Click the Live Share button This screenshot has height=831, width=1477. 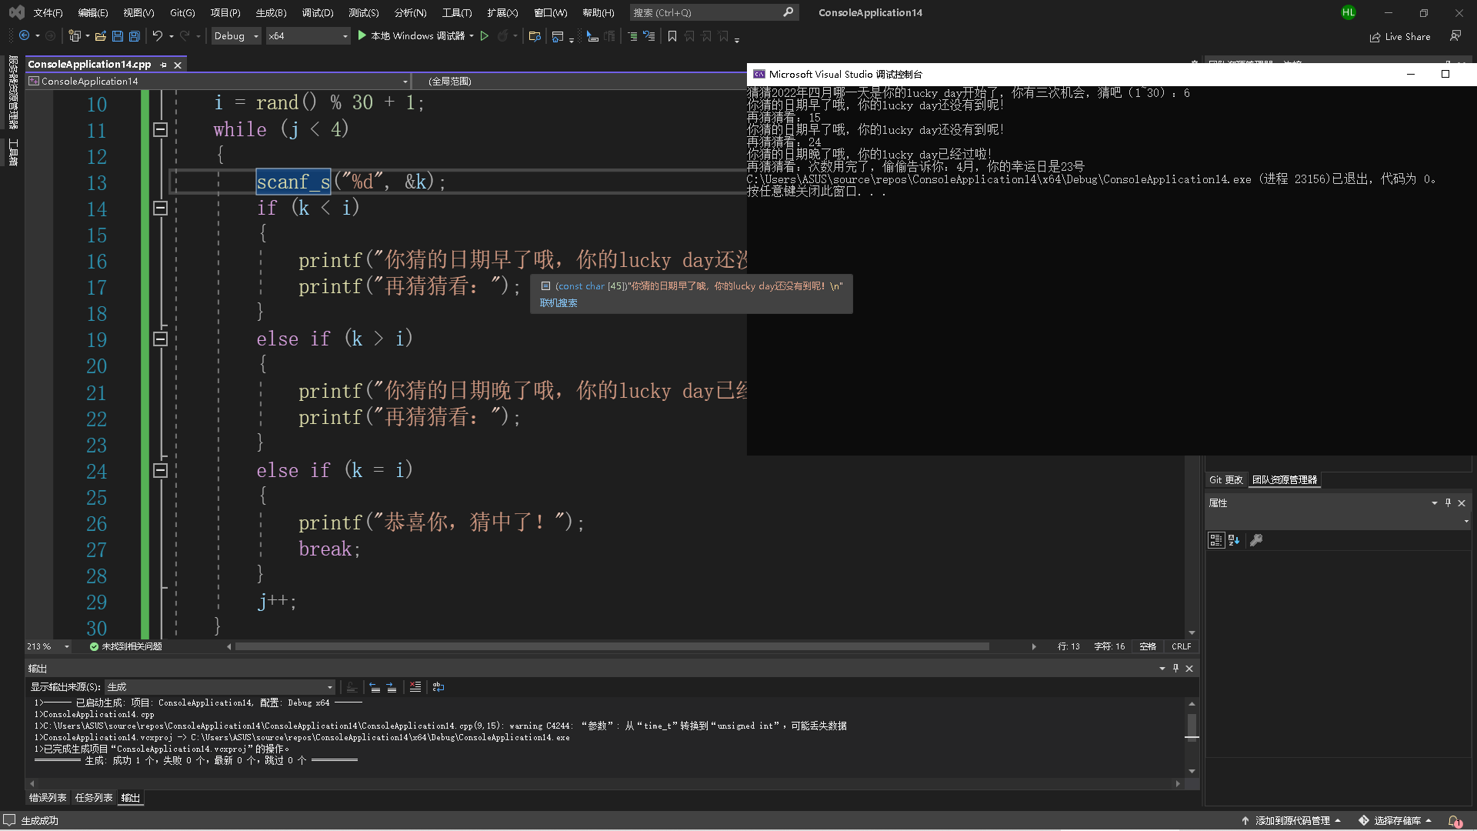1400,36
